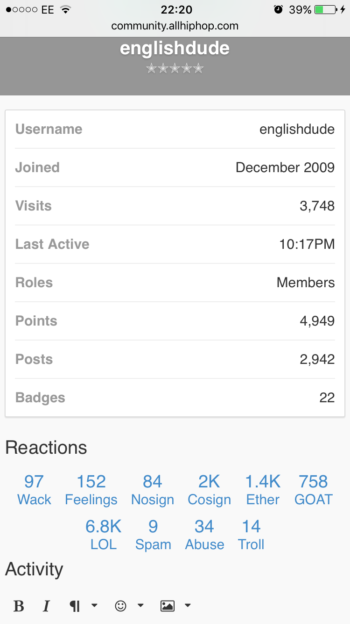This screenshot has height=624, width=350.
Task: View the 758 GOAT reactions
Action: coord(314,490)
